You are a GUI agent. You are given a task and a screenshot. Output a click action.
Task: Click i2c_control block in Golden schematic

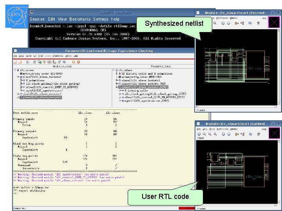pyautogui.click(x=254, y=172)
